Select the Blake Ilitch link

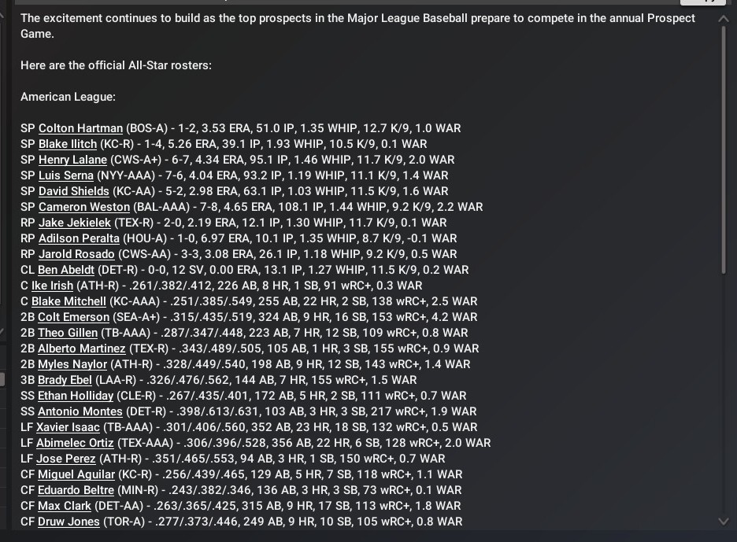click(x=68, y=144)
